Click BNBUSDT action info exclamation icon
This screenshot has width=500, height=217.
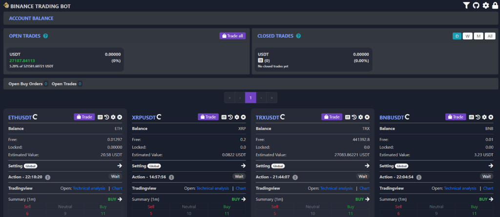point(418,177)
